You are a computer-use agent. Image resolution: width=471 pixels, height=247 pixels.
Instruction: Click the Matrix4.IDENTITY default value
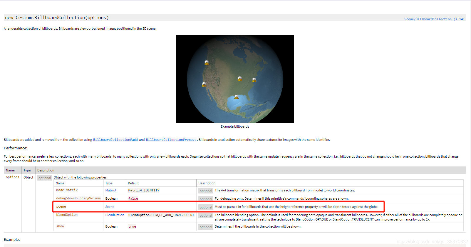point(144,190)
